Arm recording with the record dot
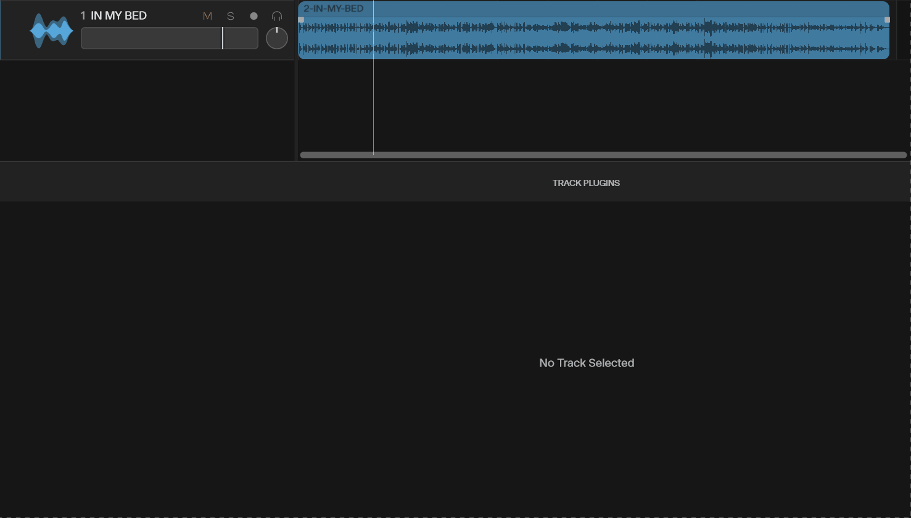This screenshot has height=518, width=911. [x=254, y=17]
